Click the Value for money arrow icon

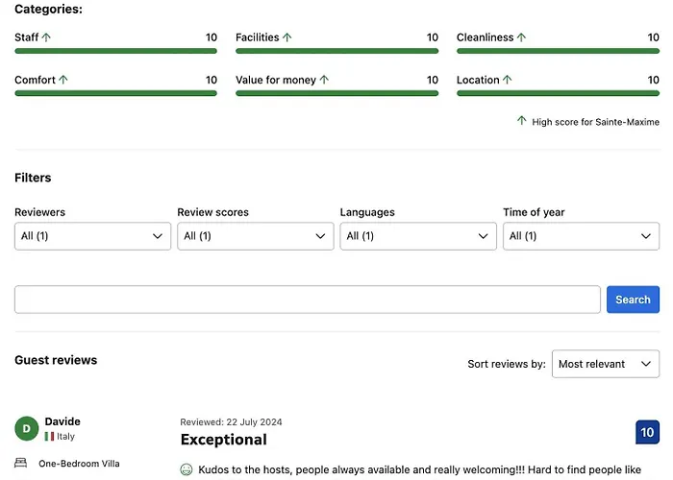[324, 80]
